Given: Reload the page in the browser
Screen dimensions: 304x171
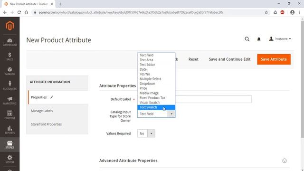Looking at the screenshot, I should [19, 12].
